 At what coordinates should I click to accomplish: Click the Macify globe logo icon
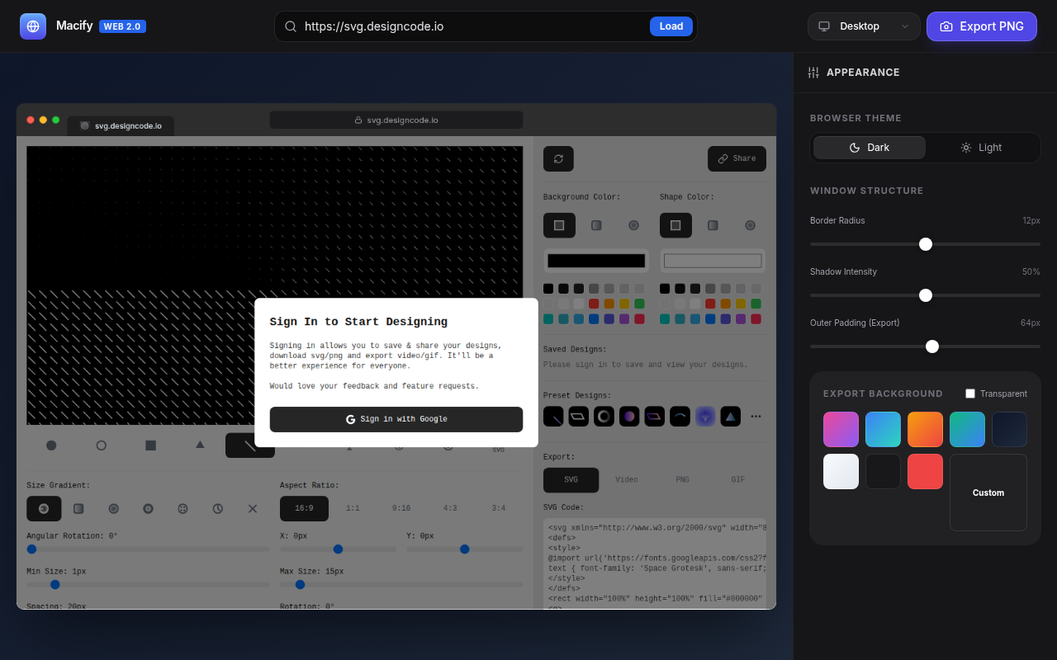click(33, 26)
